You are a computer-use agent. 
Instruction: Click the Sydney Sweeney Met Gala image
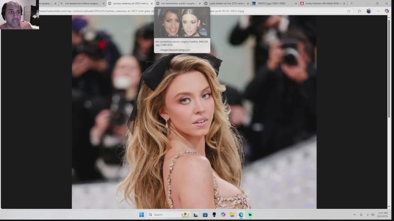pyautogui.click(x=194, y=112)
